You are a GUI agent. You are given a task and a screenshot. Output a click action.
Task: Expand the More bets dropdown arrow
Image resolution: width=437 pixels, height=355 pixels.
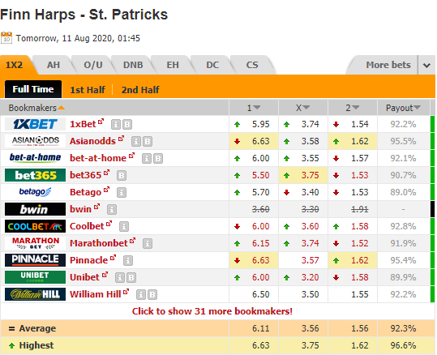(426, 65)
